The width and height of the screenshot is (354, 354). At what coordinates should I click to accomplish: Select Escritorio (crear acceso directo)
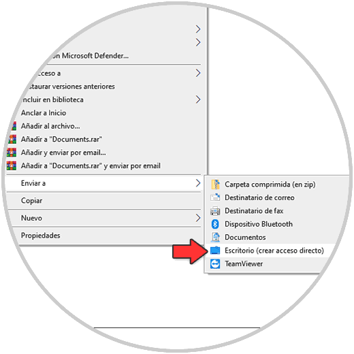[x=274, y=251]
